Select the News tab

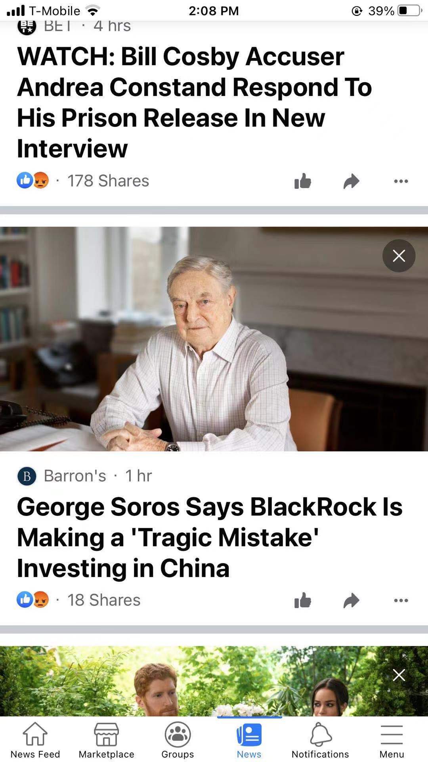point(249,740)
